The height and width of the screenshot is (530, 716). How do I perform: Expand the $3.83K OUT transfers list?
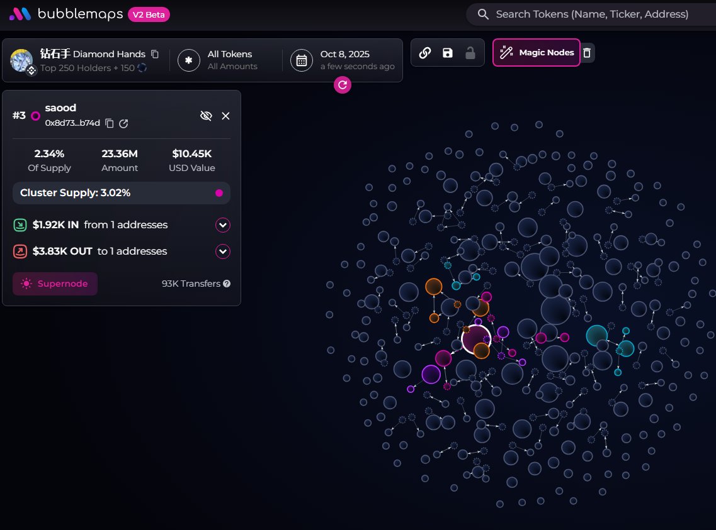point(223,251)
